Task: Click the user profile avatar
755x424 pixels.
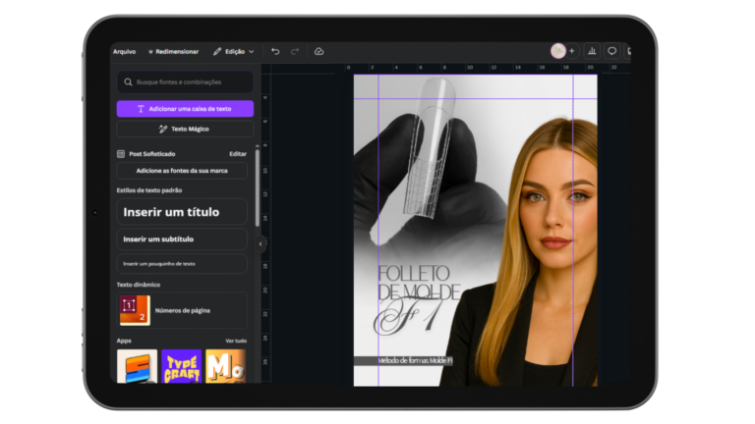Action: click(557, 51)
